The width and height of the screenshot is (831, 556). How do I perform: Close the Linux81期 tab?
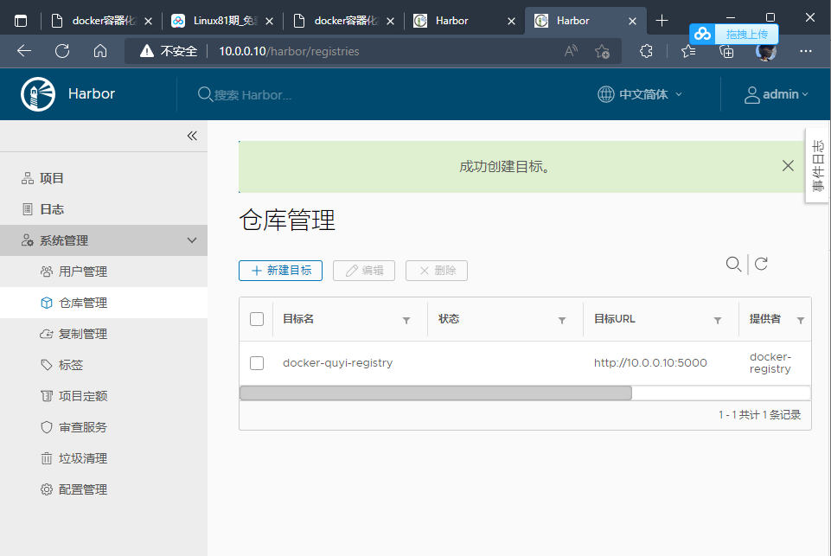pos(269,22)
